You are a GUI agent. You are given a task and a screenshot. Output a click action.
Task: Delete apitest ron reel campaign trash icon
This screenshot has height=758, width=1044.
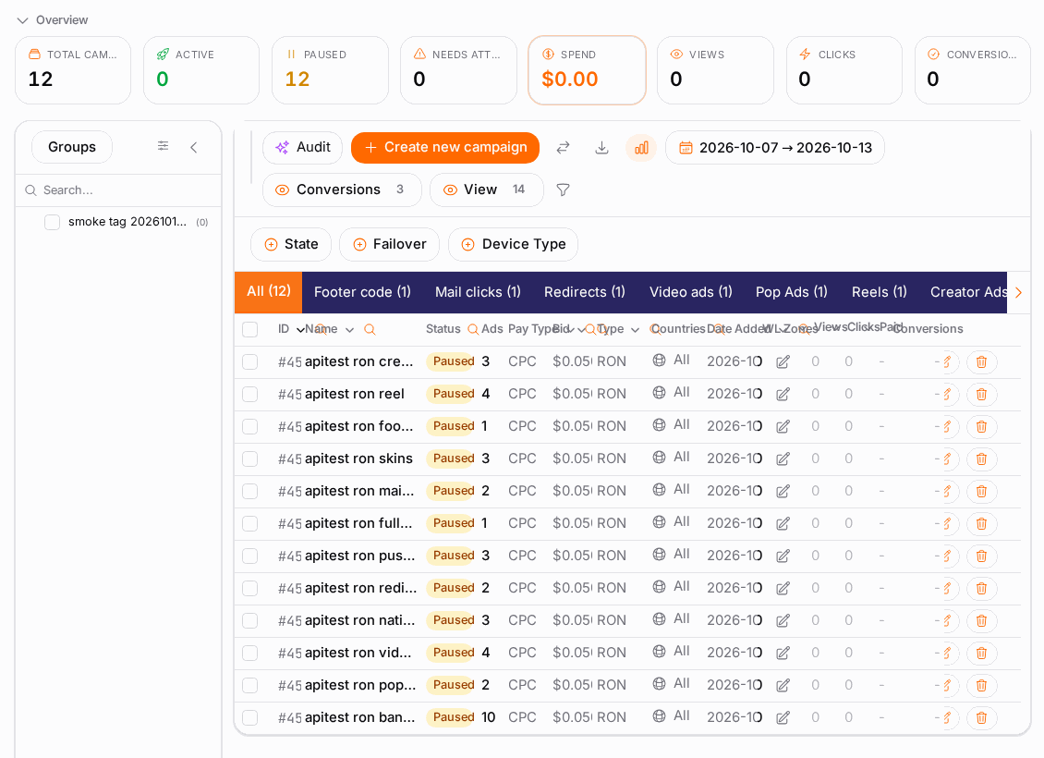(981, 395)
